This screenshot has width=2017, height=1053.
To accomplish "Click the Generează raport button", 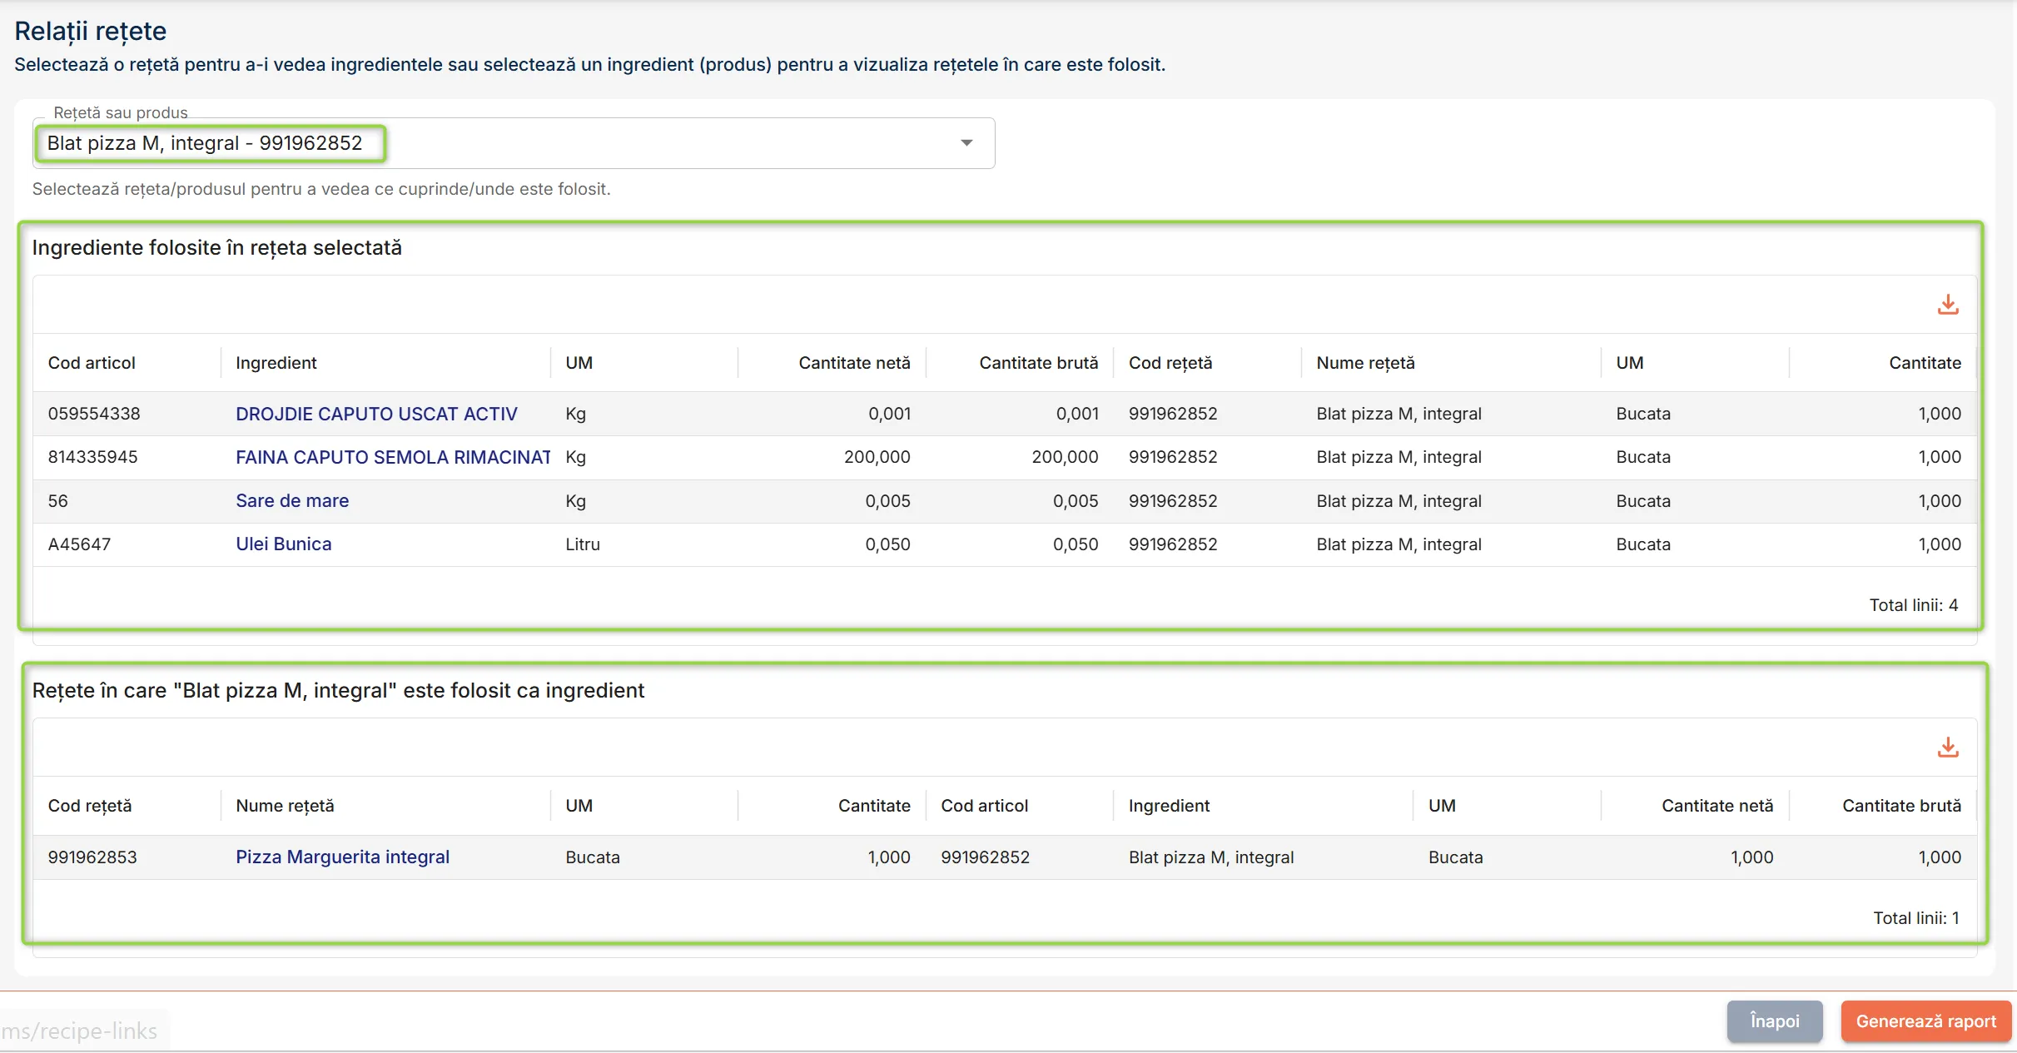I will click(x=1925, y=1021).
